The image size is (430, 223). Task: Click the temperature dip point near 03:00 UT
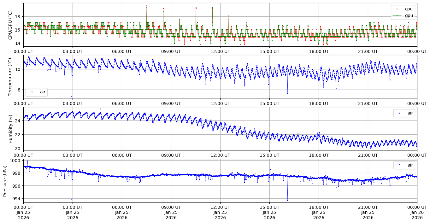pyautogui.click(x=71, y=96)
